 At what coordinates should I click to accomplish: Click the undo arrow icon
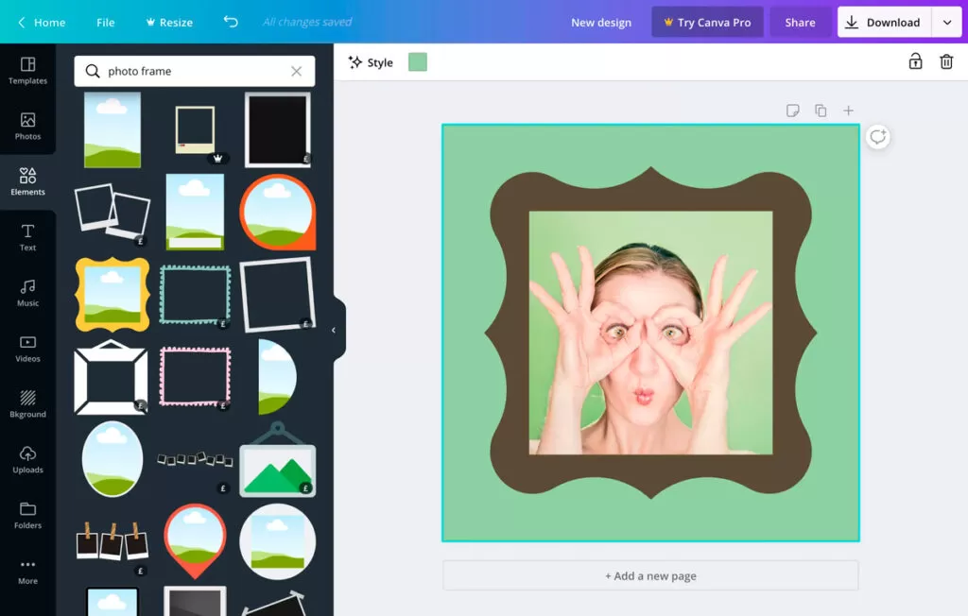tap(231, 23)
